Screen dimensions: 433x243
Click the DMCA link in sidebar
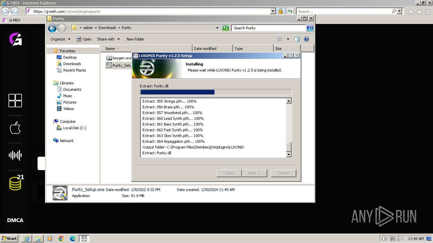pyautogui.click(x=15, y=220)
